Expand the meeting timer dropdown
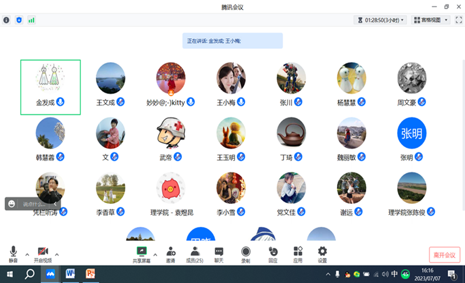Image resolution: width=465 pixels, height=283 pixels. (381, 20)
